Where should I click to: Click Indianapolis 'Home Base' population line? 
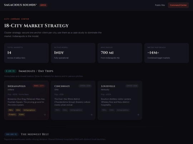18,95
